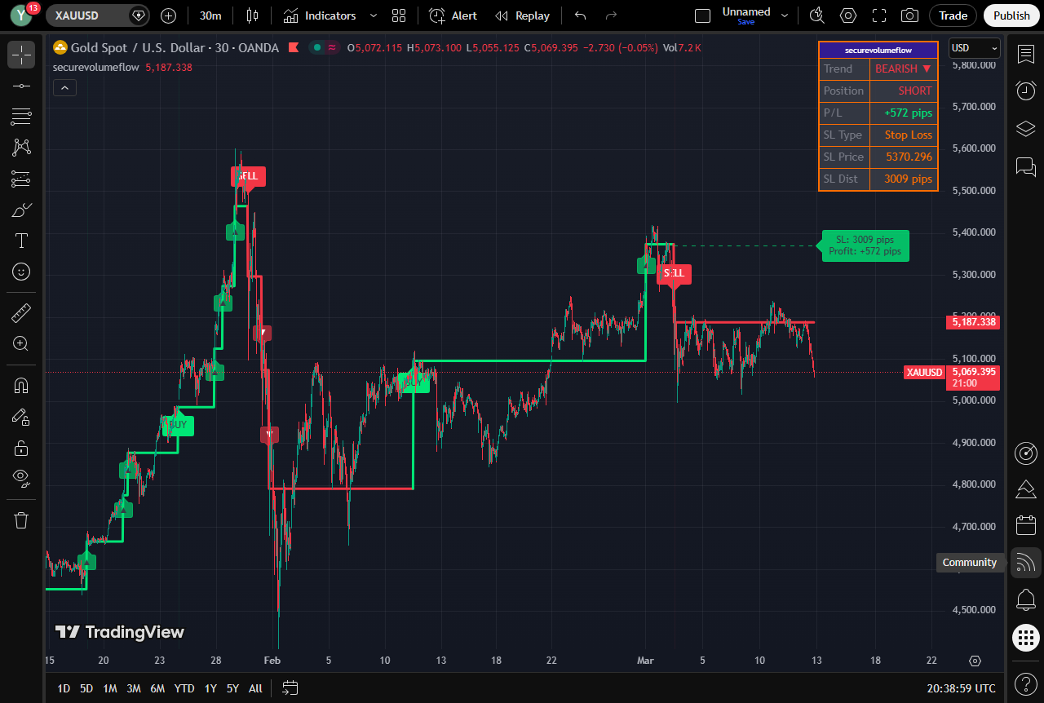Hide all drawings with eye icon
The image size is (1044, 703).
click(x=21, y=477)
